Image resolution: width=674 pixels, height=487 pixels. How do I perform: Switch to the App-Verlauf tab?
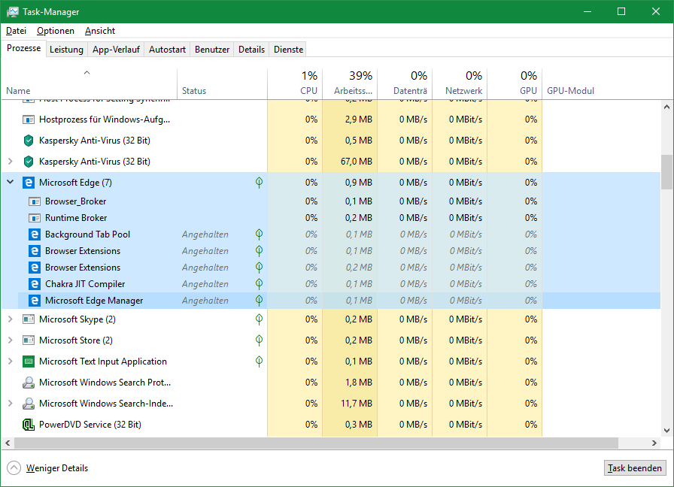(x=116, y=50)
